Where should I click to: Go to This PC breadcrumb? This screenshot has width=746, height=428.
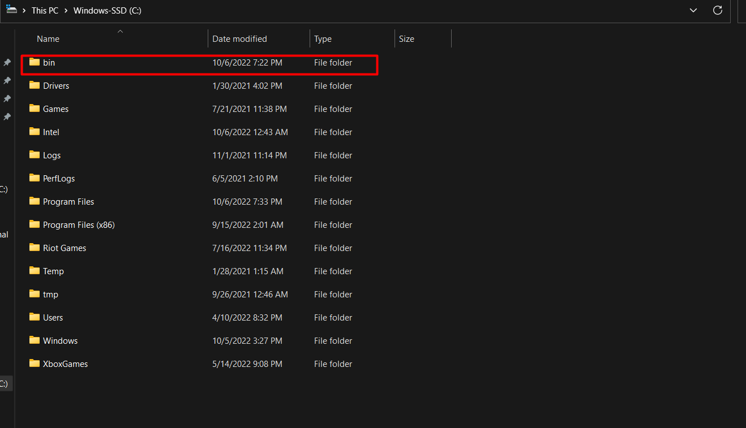45,11
